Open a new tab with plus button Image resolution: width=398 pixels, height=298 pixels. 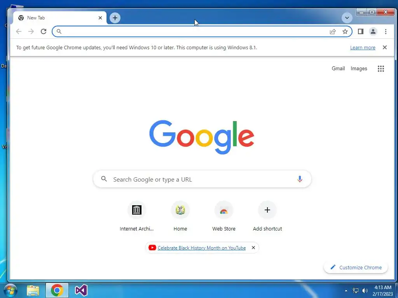tap(115, 18)
